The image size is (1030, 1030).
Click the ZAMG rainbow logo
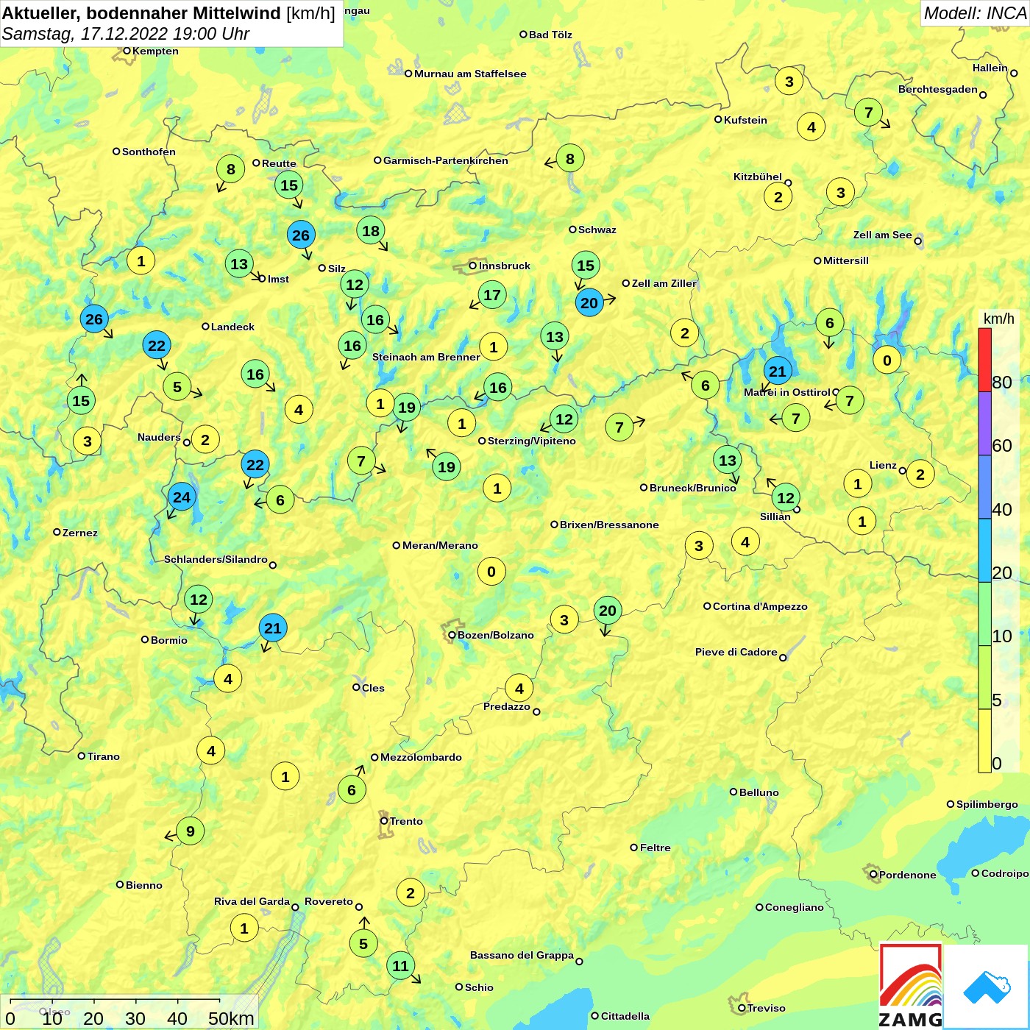(911, 986)
